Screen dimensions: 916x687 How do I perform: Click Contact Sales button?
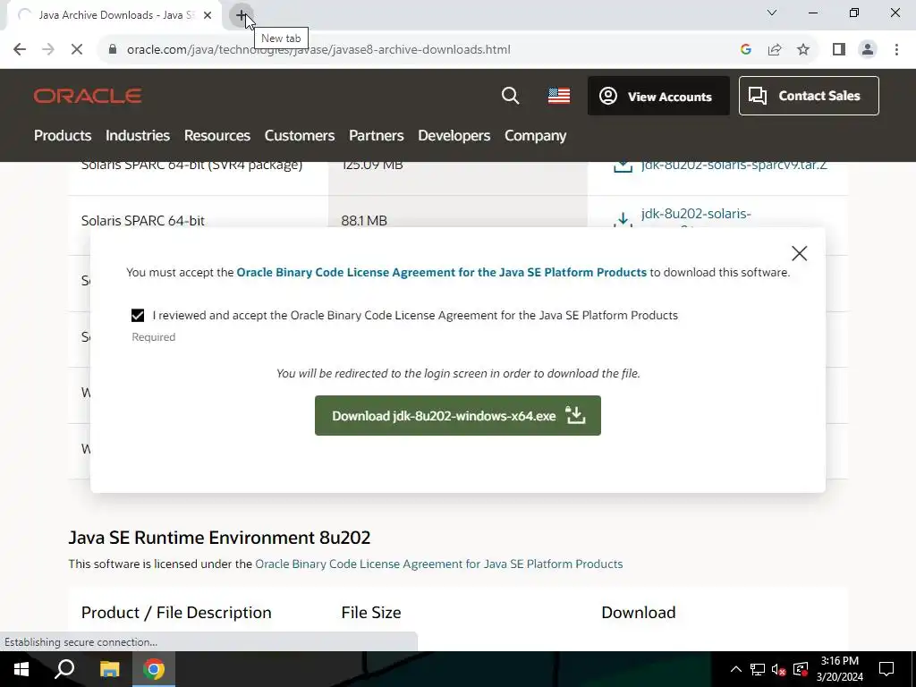click(809, 96)
